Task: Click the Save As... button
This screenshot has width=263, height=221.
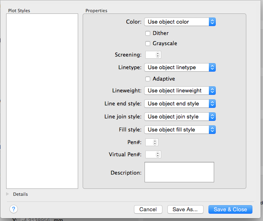Action: point(185,209)
